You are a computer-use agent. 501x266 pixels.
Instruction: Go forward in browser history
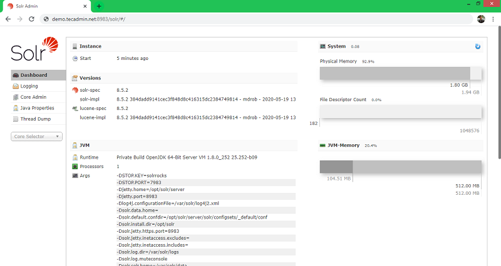tap(20, 19)
